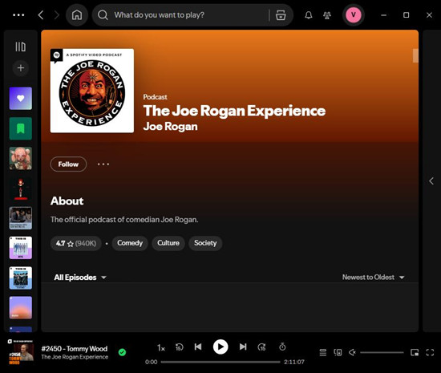This screenshot has height=373, width=441.
Task: Toggle the green saved checkmark for episode
Action: point(122,352)
